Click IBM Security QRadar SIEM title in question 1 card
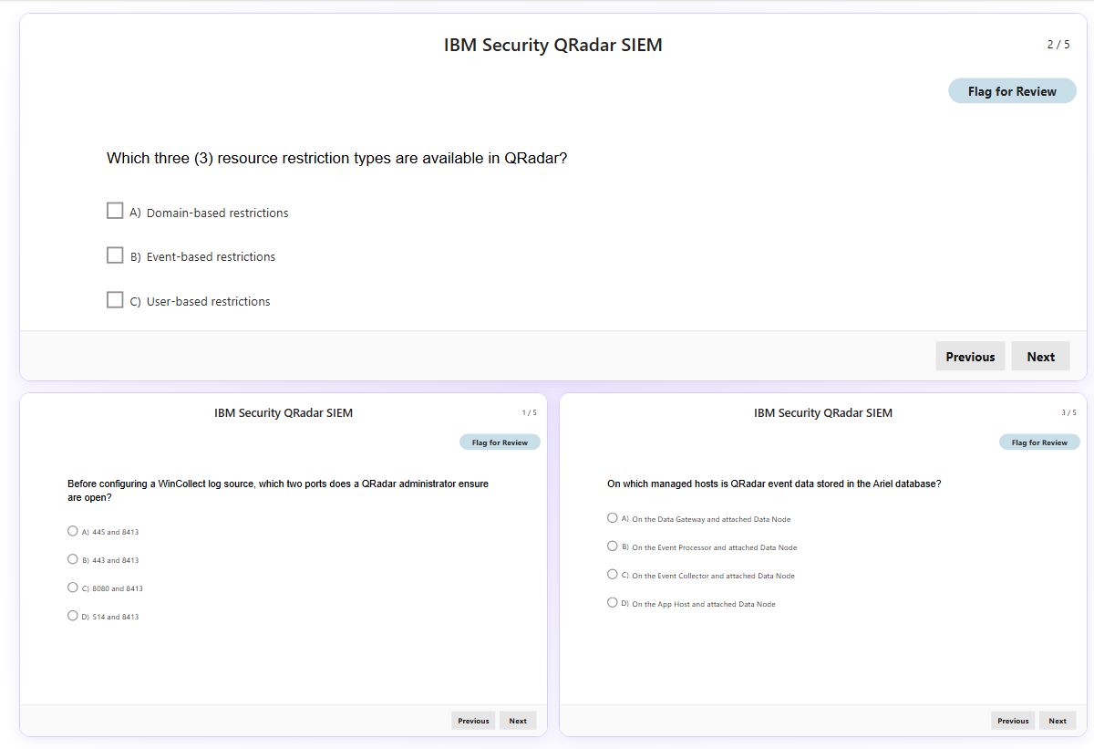Screen dimensions: 1094x749 [284, 412]
